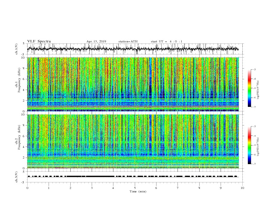Click the lower colorbar next to ch.2 spectrogram
The height and width of the screenshot is (211, 273).
point(249,145)
